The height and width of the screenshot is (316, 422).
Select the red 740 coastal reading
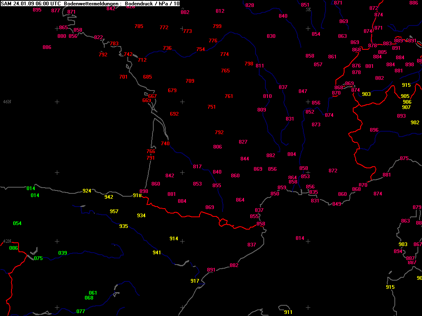coord(165,144)
